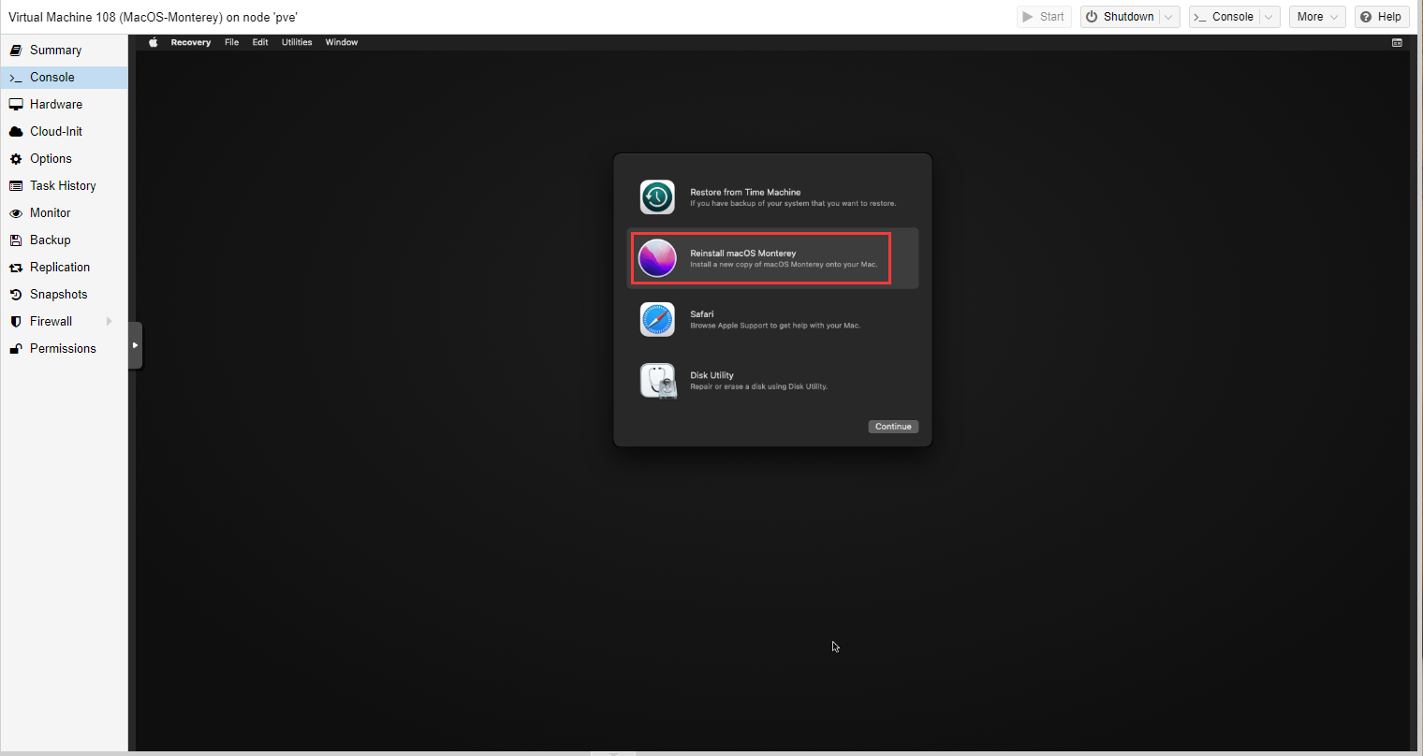1423x756 pixels.
Task: Choose the Reinstall macOS Monterey icon
Action: coord(657,258)
